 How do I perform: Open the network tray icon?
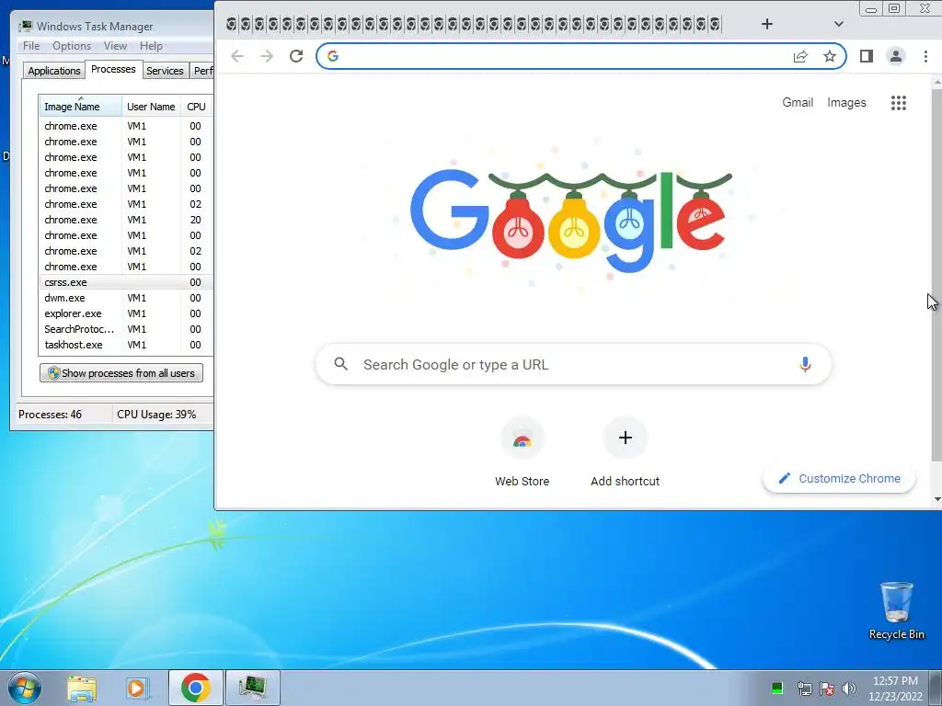click(x=804, y=688)
